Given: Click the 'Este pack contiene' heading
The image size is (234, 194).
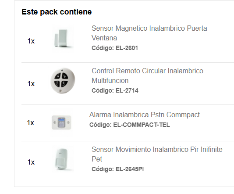Looking at the screenshot, I should coord(57,12).
